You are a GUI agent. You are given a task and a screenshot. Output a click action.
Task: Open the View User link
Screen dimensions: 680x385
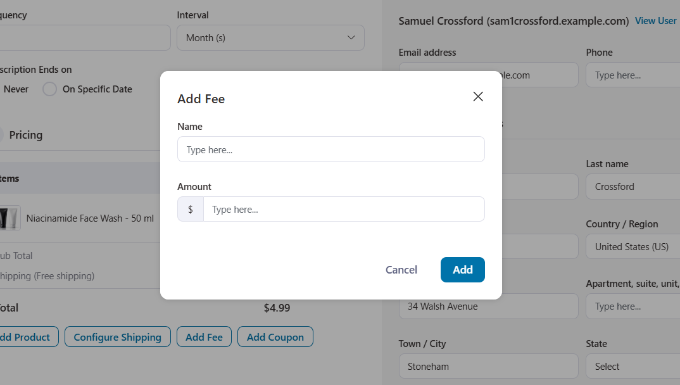tap(655, 20)
